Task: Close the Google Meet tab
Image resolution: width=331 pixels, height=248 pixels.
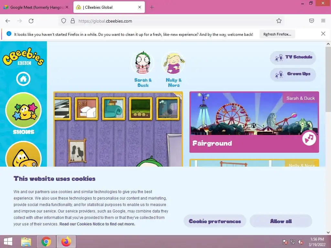Action: click(67, 7)
